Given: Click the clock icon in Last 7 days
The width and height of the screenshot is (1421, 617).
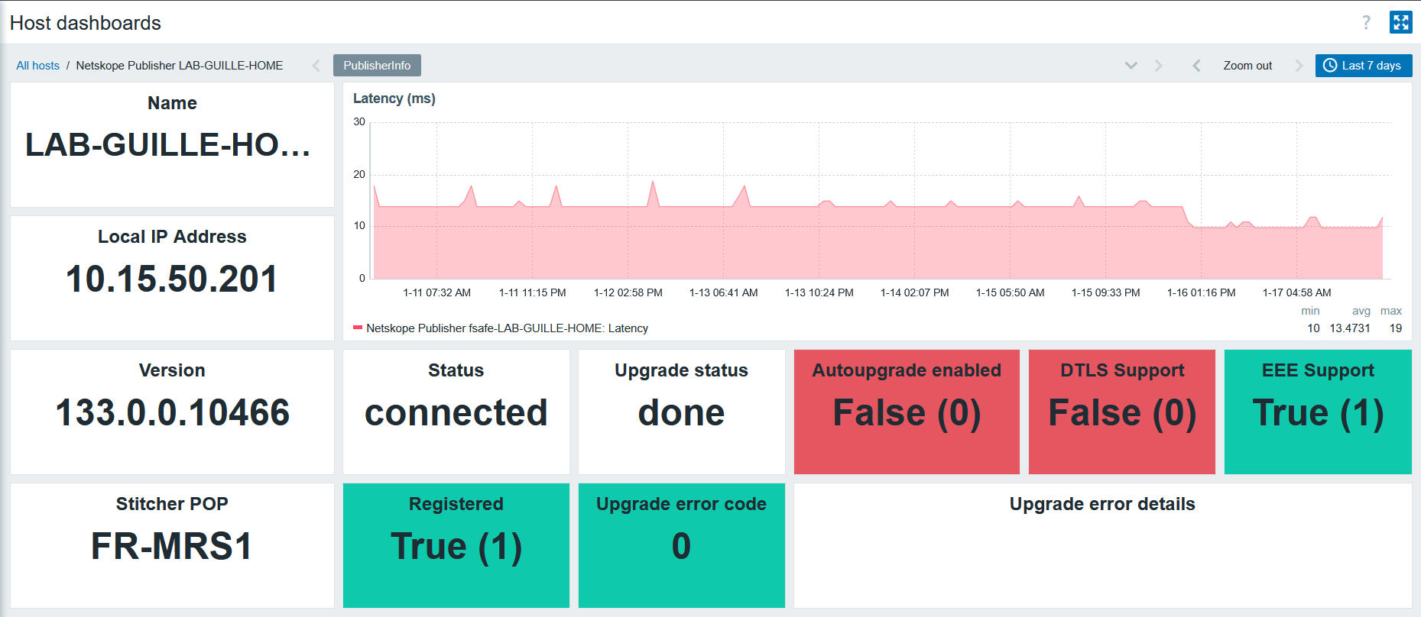Looking at the screenshot, I should point(1330,66).
